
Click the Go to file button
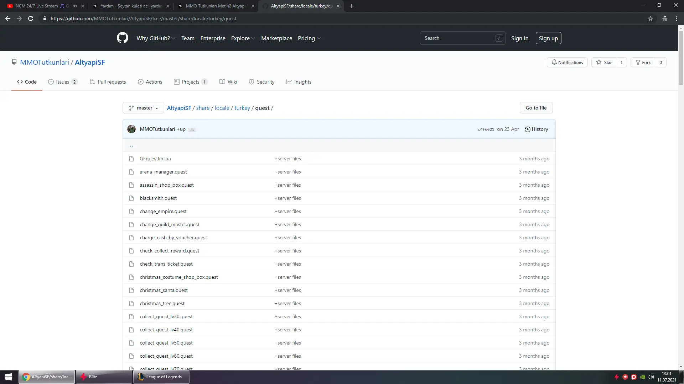tap(536, 108)
